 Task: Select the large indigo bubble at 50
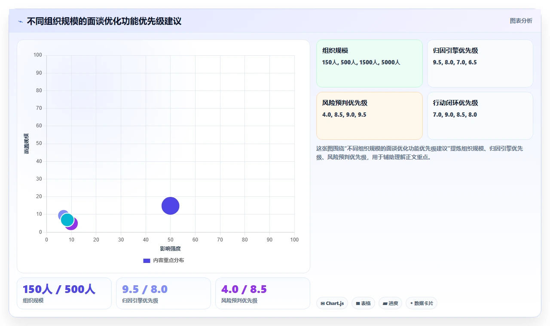(x=171, y=206)
